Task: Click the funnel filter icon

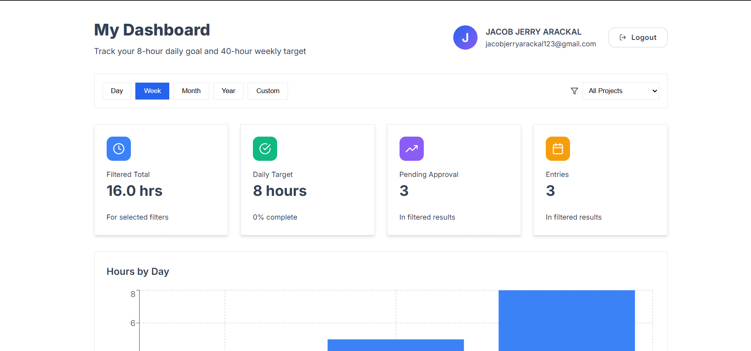Action: 574,91
